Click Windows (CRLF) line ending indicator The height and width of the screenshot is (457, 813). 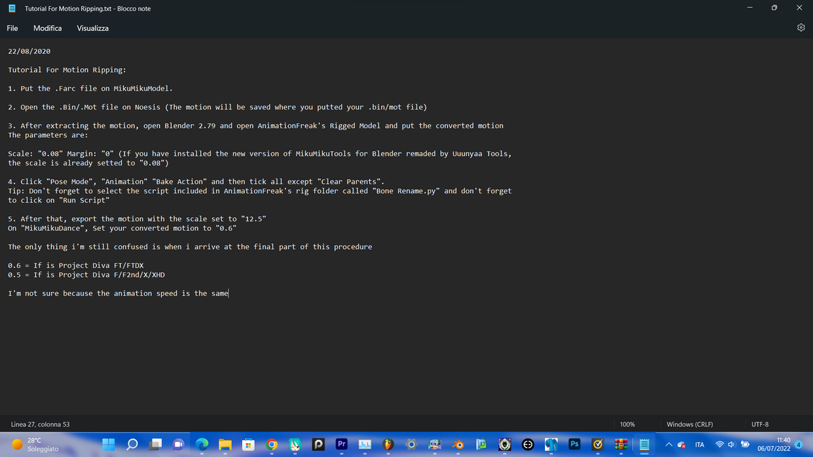coord(690,424)
